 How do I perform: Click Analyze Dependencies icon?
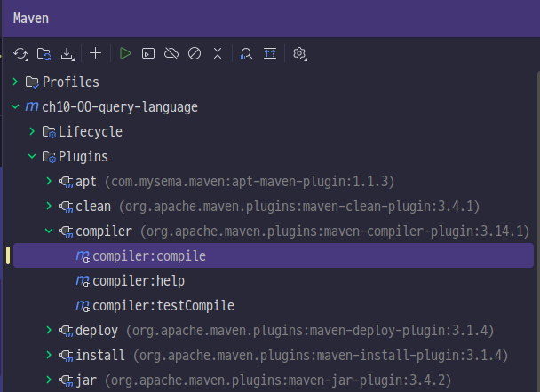coord(246,53)
